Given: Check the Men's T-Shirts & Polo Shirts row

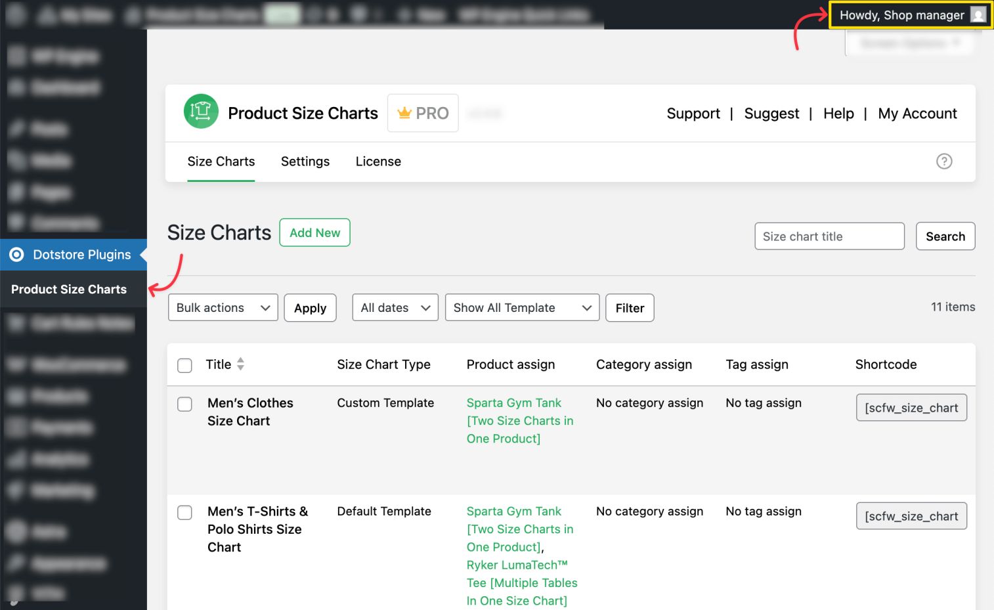Looking at the screenshot, I should coord(185,512).
